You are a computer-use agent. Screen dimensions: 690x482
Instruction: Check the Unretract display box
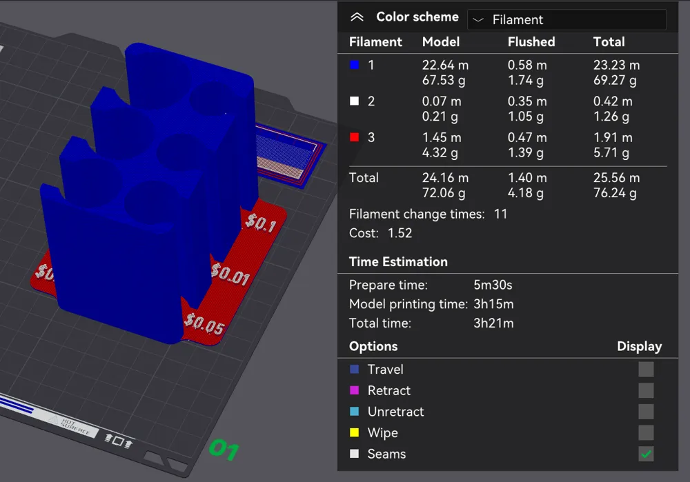(646, 412)
